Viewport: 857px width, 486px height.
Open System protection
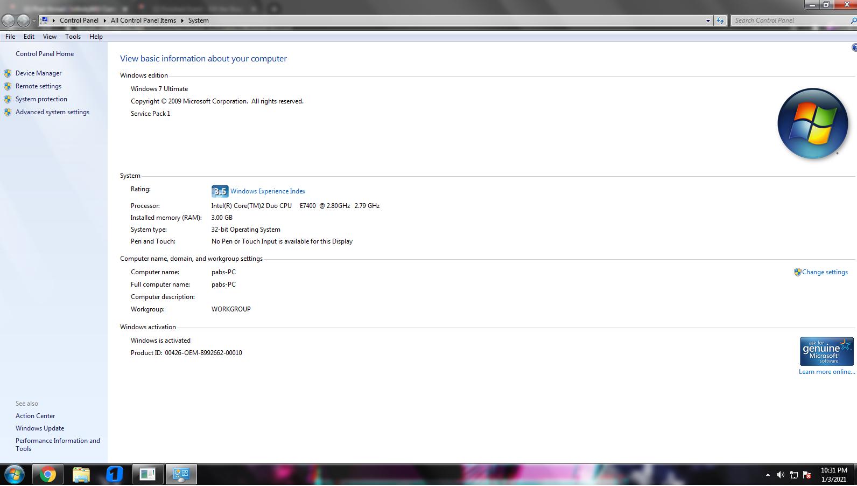41,99
